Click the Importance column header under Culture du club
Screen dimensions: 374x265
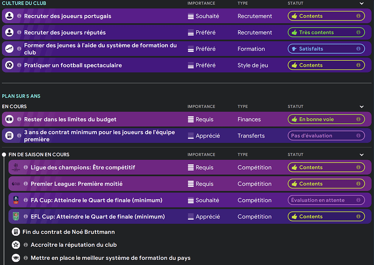(x=201, y=3)
